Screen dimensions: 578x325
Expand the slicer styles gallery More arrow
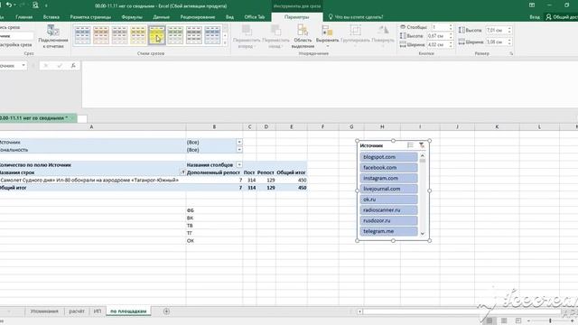pos(225,43)
